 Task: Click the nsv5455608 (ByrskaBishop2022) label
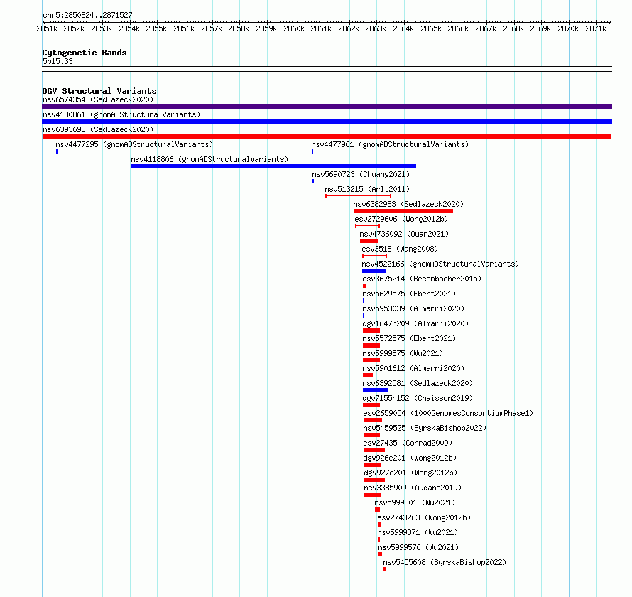[x=445, y=562]
